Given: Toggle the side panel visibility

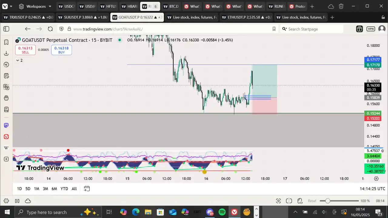Looking at the screenshot, I should click(6, 29).
